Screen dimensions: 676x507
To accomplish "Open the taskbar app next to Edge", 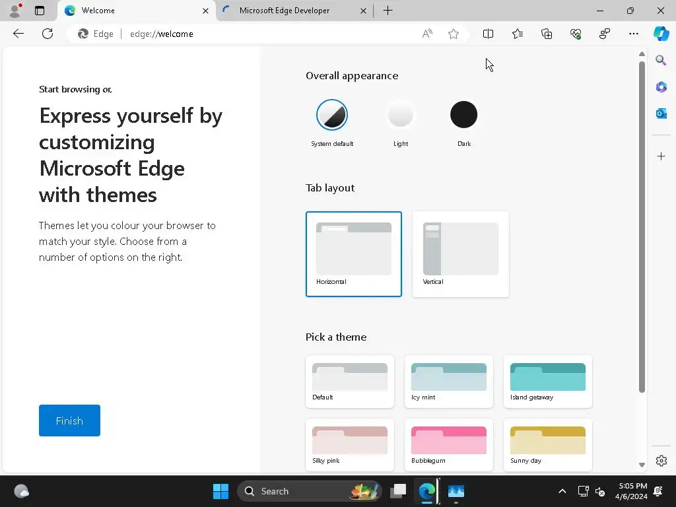I will coord(456,491).
